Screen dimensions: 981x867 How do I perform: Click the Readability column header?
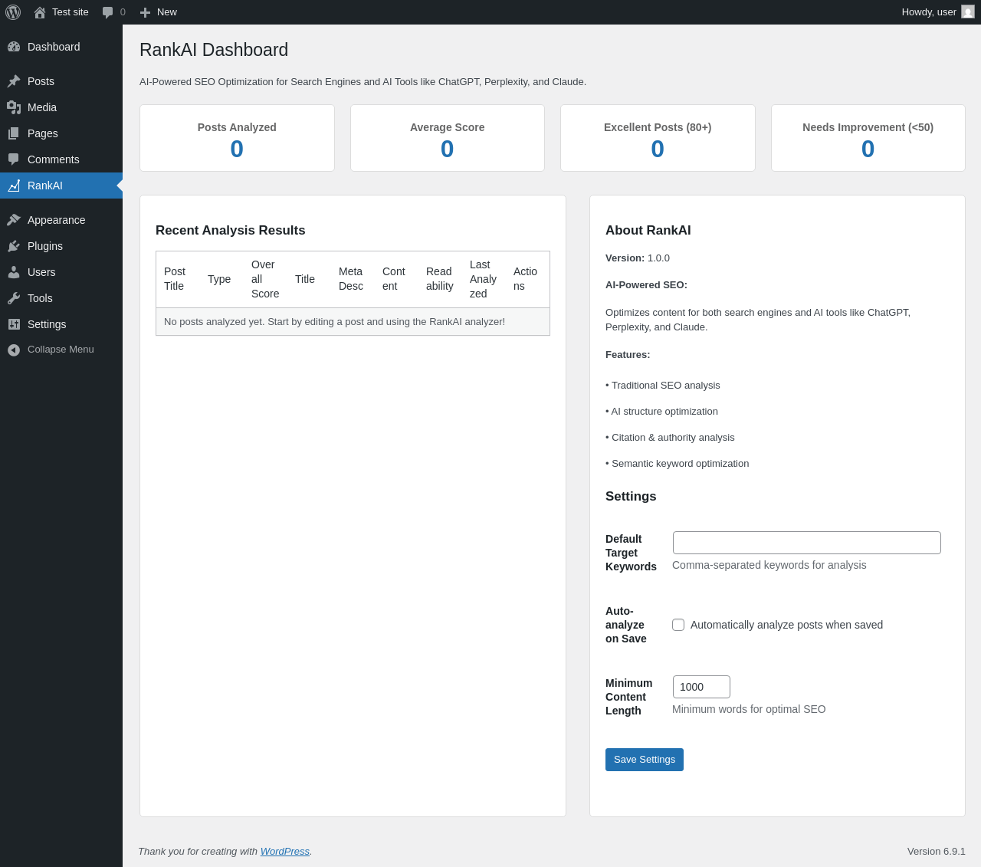[440, 279]
